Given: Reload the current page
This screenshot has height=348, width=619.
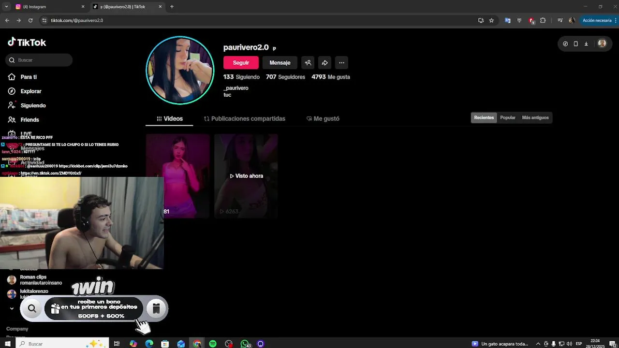Looking at the screenshot, I should point(30,20).
